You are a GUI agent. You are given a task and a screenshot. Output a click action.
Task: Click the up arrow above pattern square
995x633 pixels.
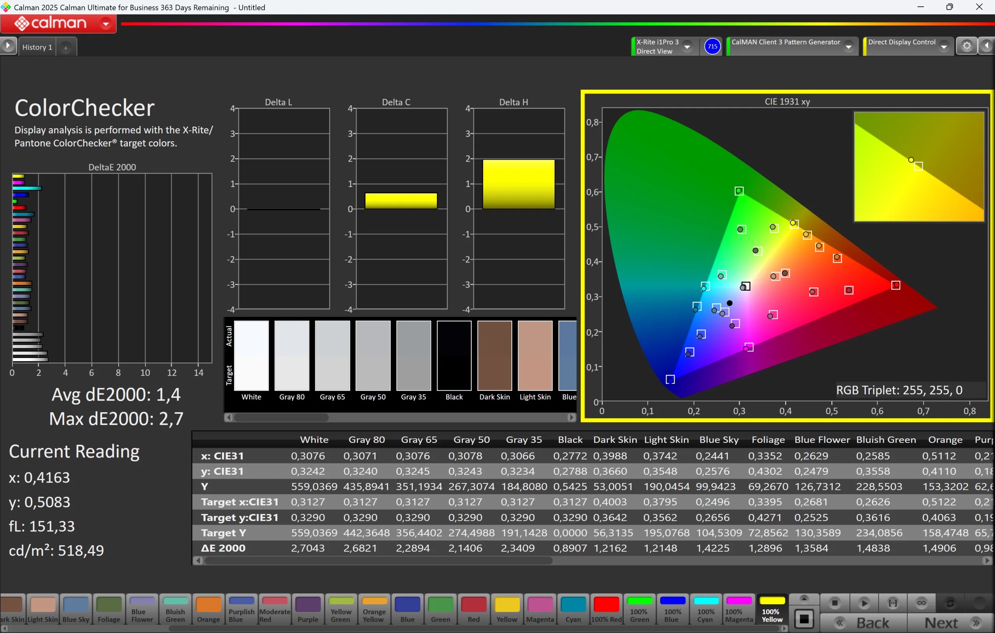(804, 599)
